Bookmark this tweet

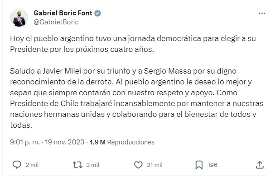point(199,165)
